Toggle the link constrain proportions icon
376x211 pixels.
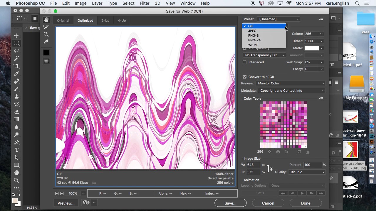click(x=271, y=169)
